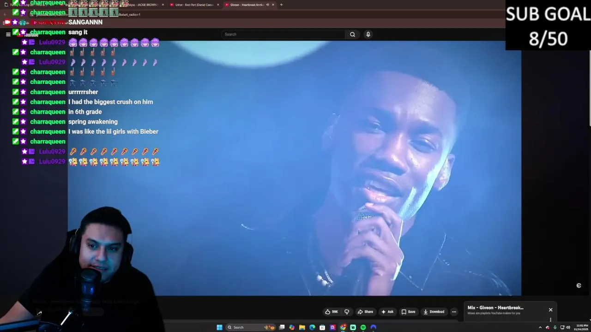Show hidden system tray icons chevron
The width and height of the screenshot is (591, 332).
coord(540,327)
